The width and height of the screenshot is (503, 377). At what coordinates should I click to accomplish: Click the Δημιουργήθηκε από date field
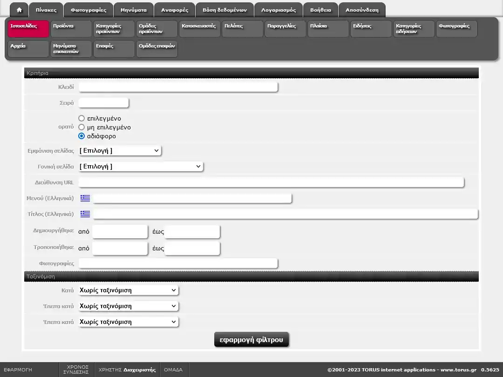(x=120, y=232)
